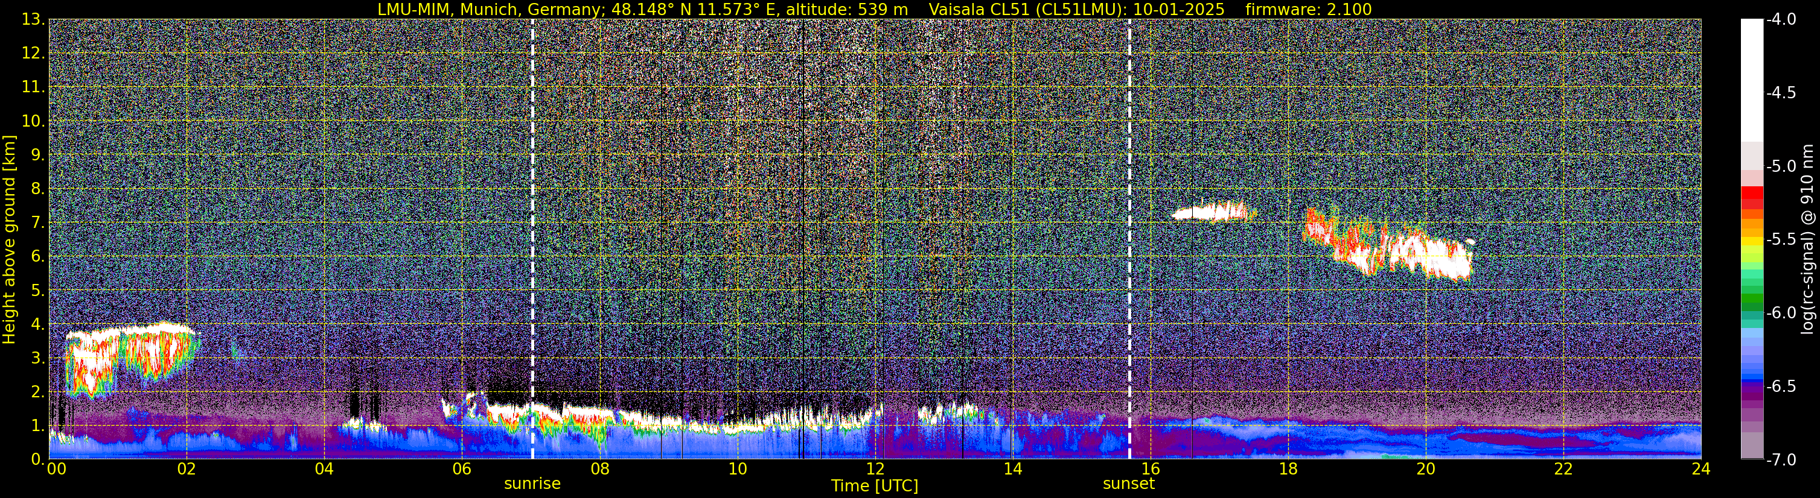Click the 'Height above ground [km]' axis label
The width and height of the screenshot is (1820, 498).
point(9,240)
